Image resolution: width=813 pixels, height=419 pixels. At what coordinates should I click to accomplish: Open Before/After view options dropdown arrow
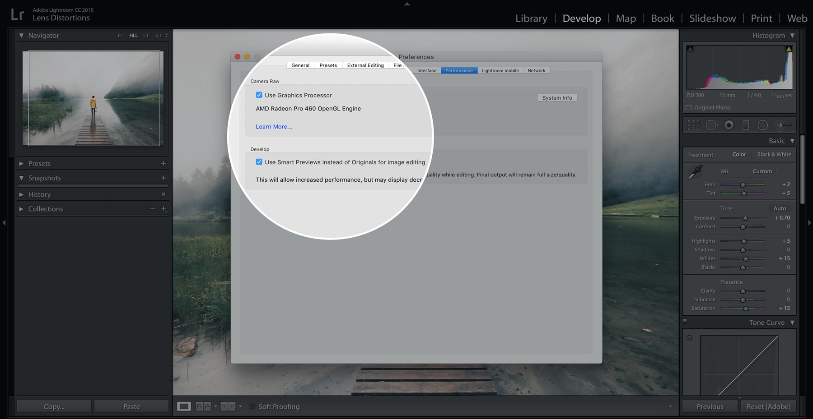[x=215, y=406]
